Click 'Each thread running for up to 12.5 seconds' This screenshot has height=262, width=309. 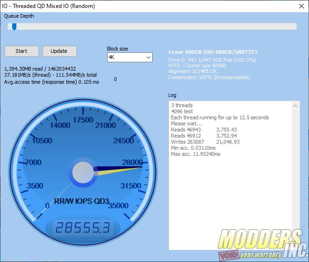(220, 117)
